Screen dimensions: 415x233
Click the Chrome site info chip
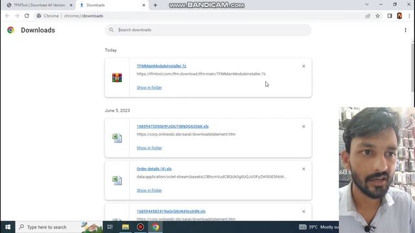[x=48, y=16]
